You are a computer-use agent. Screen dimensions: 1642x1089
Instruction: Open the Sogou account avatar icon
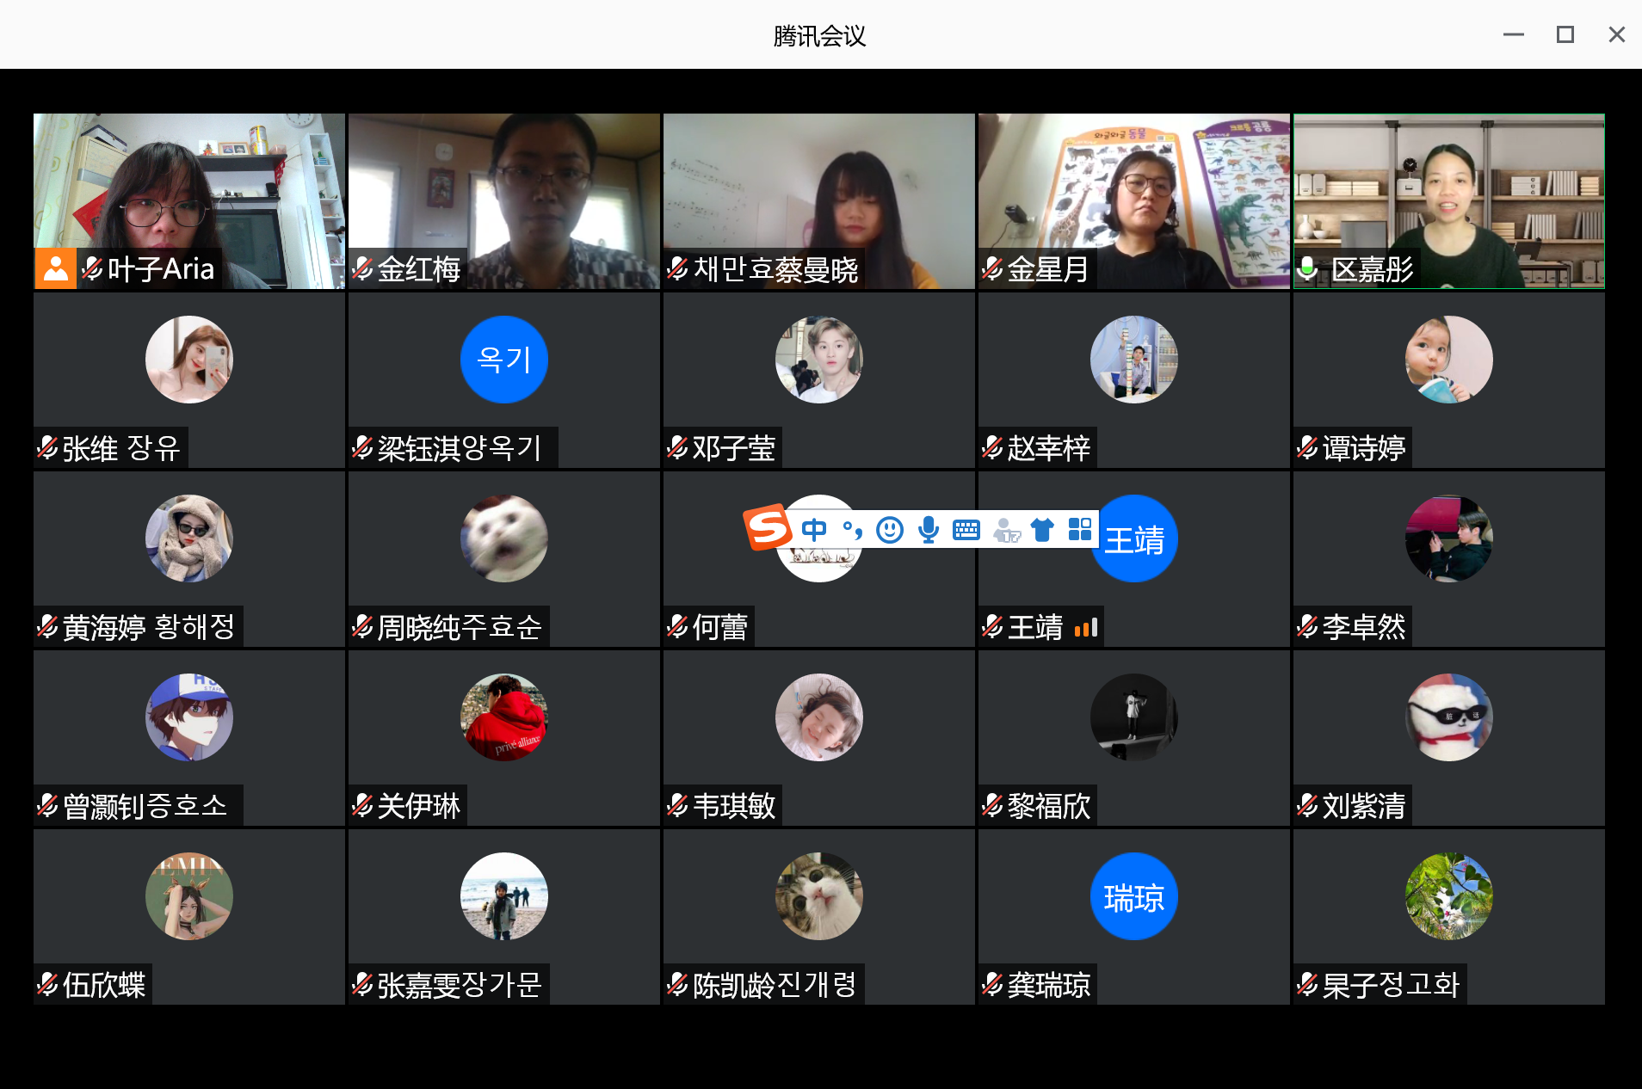1005,529
